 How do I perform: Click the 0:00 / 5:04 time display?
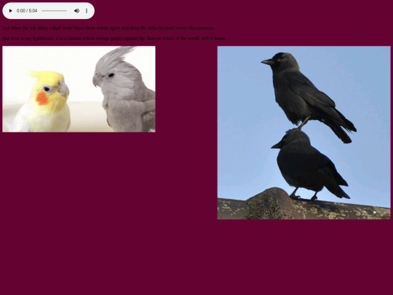27,11
